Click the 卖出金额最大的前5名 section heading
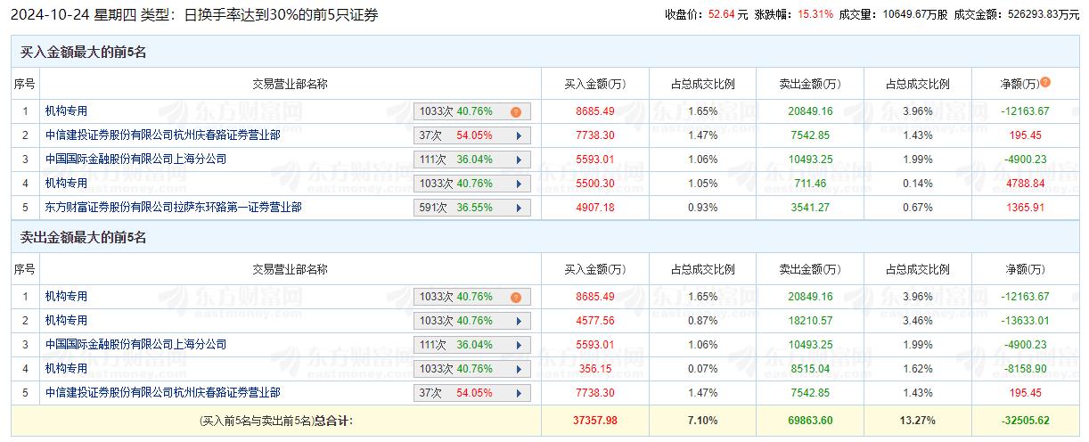The height and width of the screenshot is (442, 1089). [84, 238]
